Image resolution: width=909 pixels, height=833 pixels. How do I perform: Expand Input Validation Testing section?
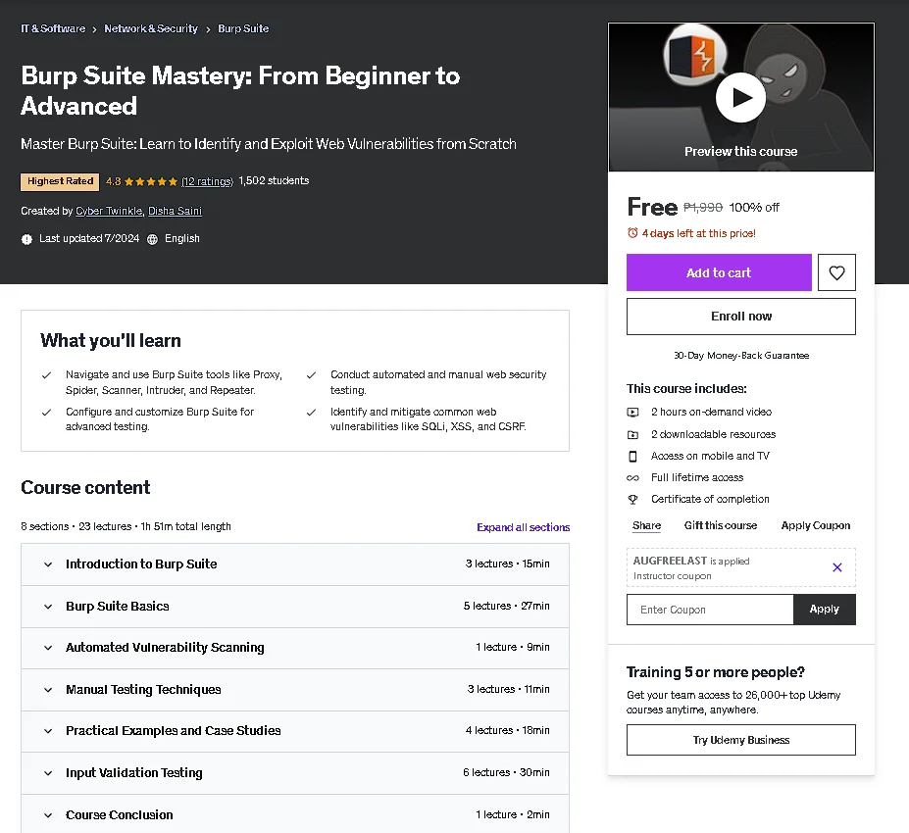click(x=295, y=773)
